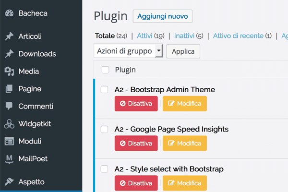
Task: Click the Articoli pin icon
Action: click(x=9, y=36)
